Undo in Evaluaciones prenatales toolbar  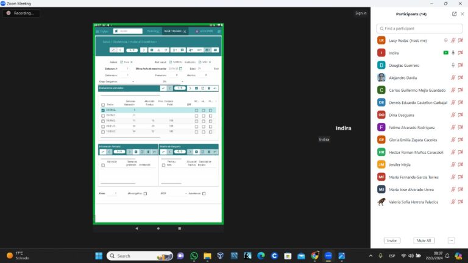click(x=215, y=88)
